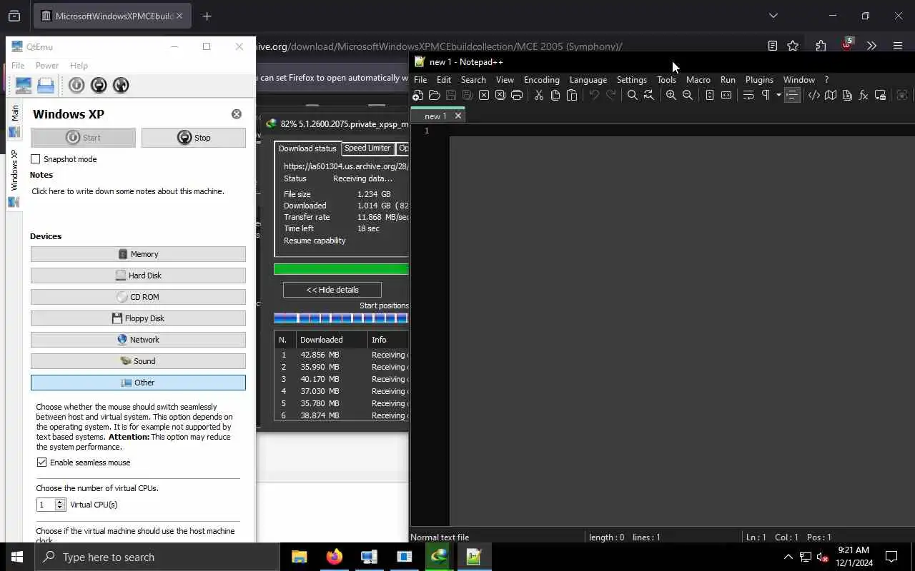Expand the Sound device section
Viewport: 915px width, 571px height.
(138, 361)
